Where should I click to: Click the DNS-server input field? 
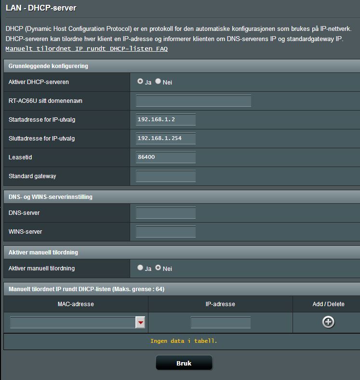tap(166, 213)
